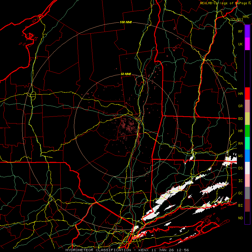This screenshot has height=252, width=252.
Task: Click the "RF" legend label
Action: click(x=240, y=31)
